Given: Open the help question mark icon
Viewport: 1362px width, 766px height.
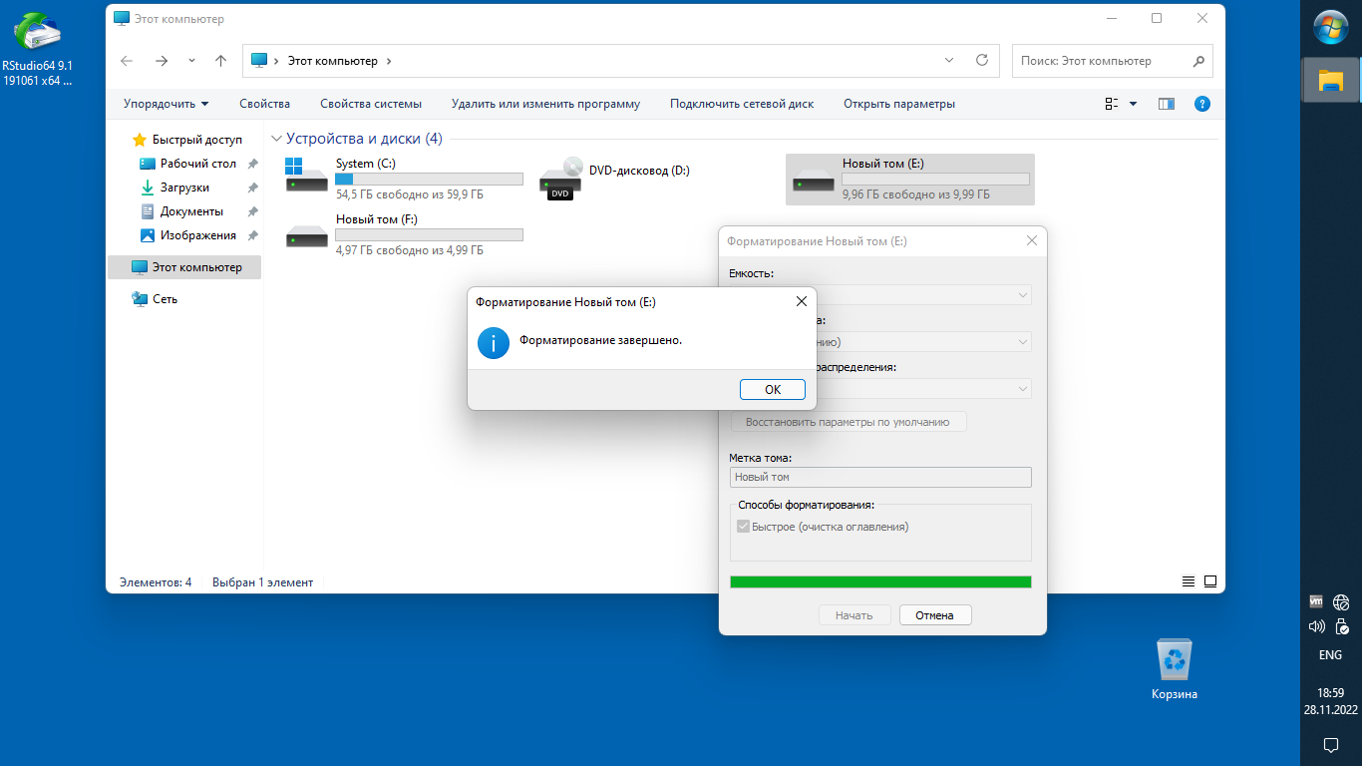Looking at the screenshot, I should coord(1201,104).
